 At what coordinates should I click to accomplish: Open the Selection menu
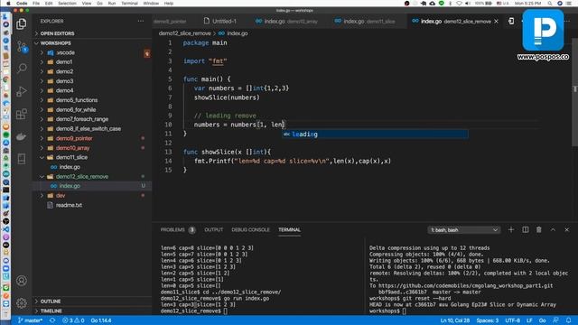67,4
